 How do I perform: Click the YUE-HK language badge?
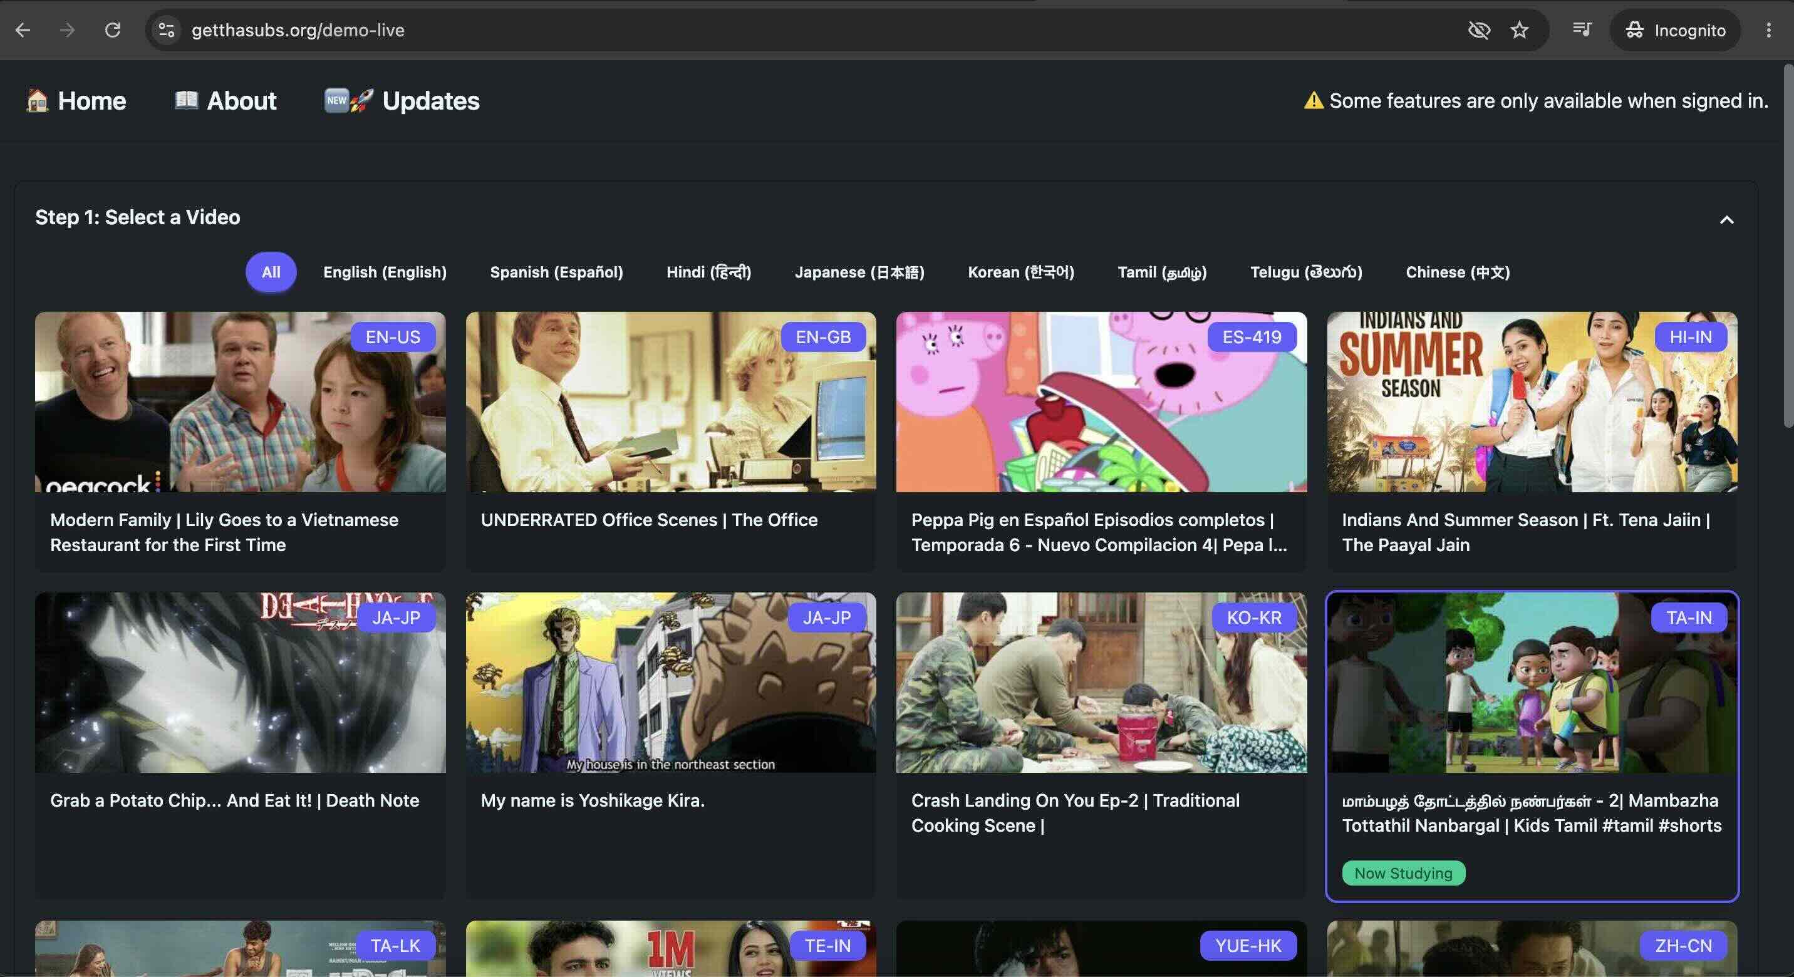(x=1248, y=946)
